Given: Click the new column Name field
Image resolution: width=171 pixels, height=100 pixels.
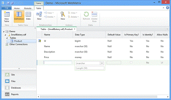Looking at the screenshot, I should point(58,63).
